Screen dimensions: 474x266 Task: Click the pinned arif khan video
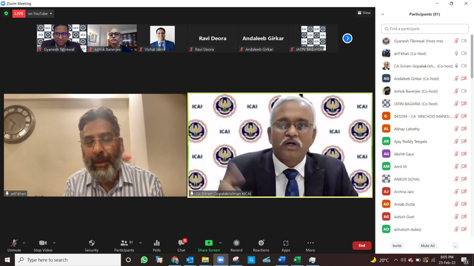click(x=95, y=145)
